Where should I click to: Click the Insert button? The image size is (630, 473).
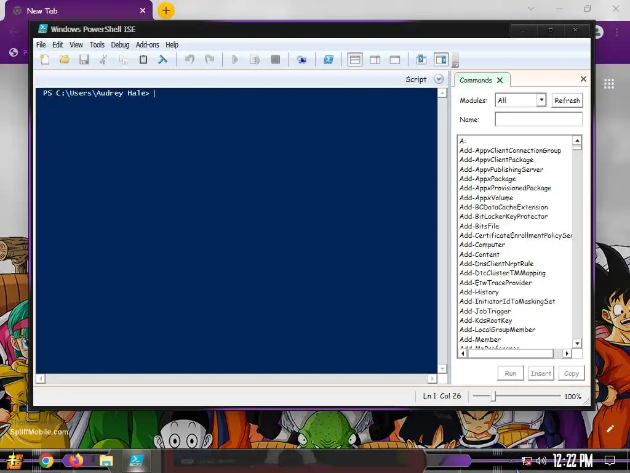coord(541,373)
